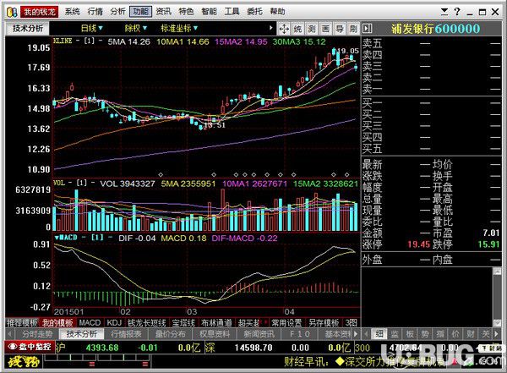Click right scroll arrow of bottom tabs
The width and height of the screenshot is (507, 373).
click(356, 334)
